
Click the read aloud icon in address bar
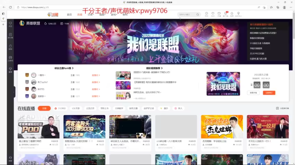[259, 7]
